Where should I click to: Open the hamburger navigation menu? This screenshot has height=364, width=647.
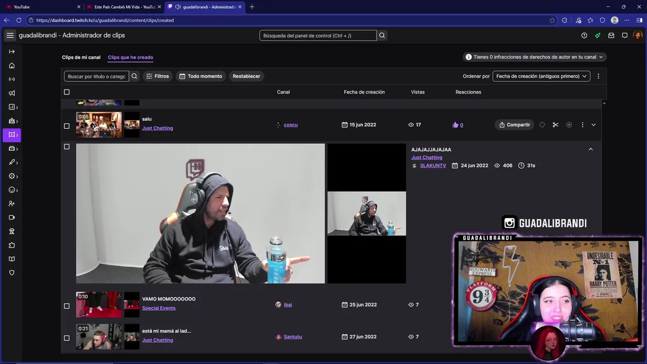[10, 35]
